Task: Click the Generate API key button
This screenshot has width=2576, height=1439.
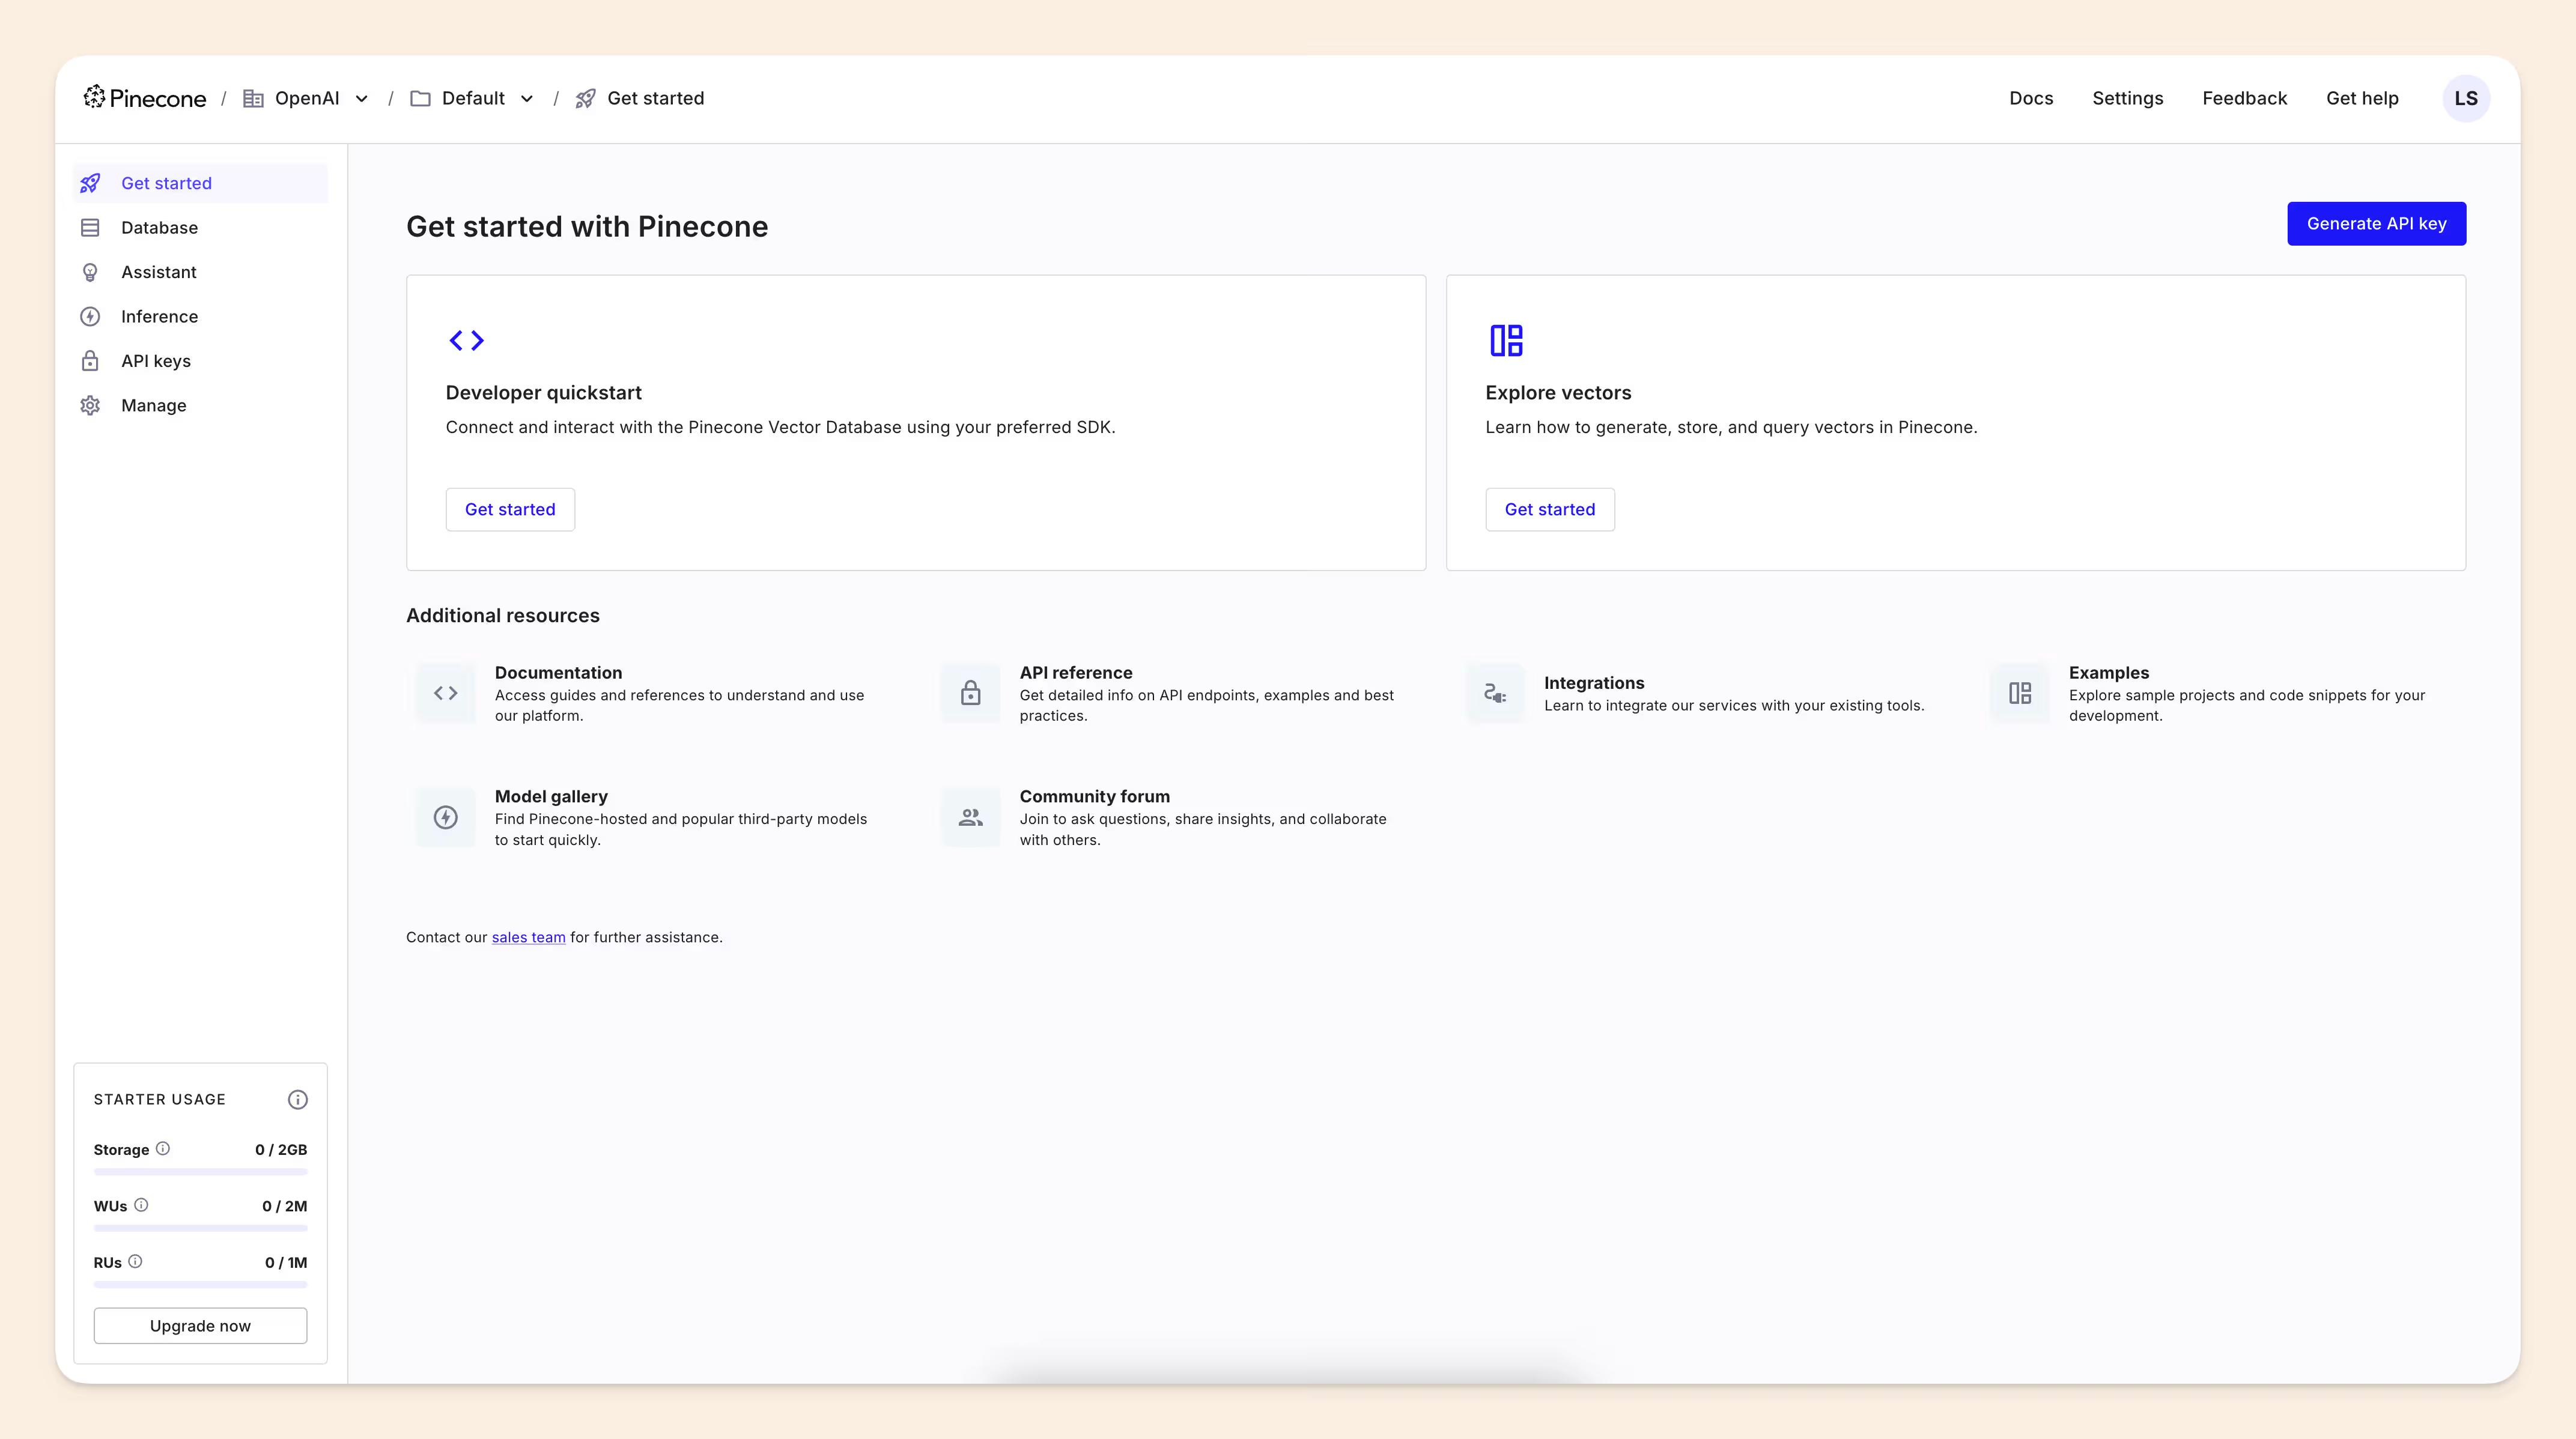Action: 2376,223
